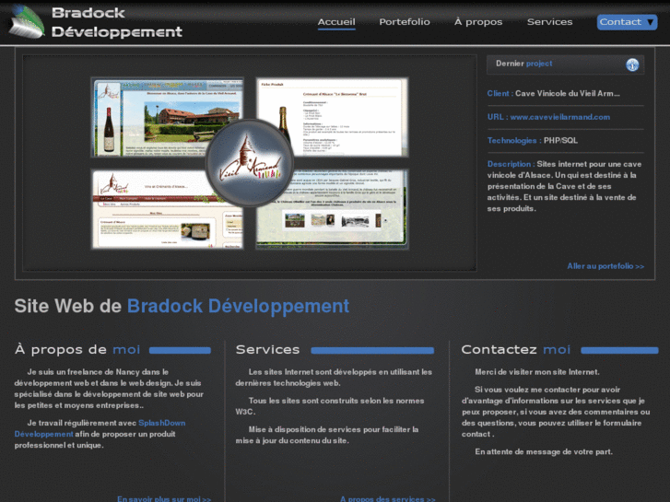
Task: Follow the 'Aller au portefolio >>' link
Action: point(605,266)
